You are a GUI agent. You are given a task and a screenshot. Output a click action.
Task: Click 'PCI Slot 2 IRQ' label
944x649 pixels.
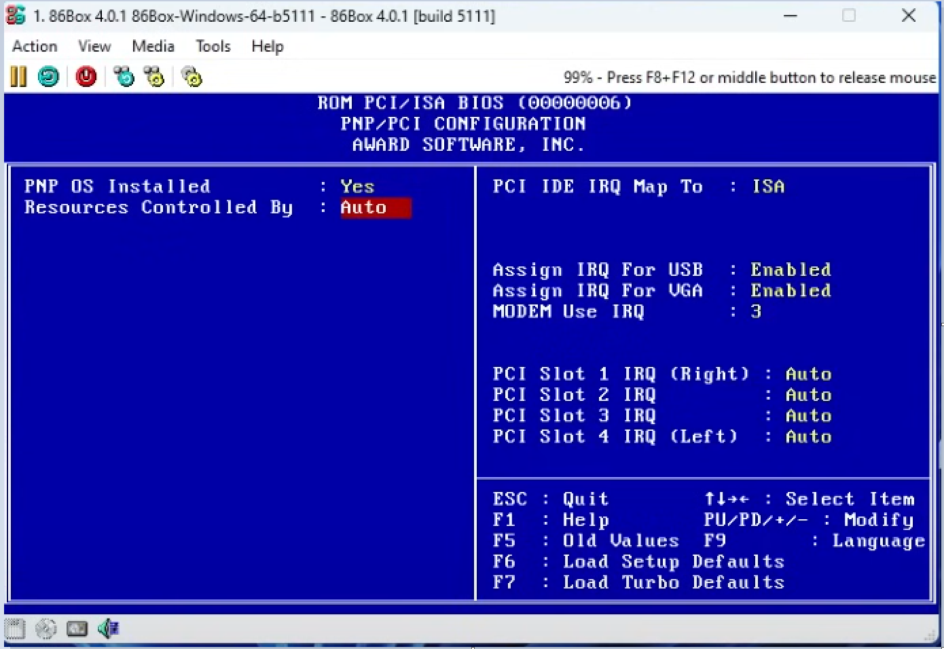575,395
